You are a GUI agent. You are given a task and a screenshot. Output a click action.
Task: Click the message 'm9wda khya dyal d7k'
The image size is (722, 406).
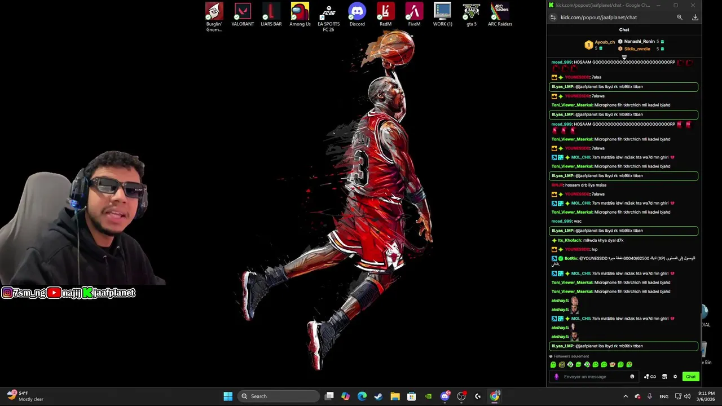tap(604, 241)
